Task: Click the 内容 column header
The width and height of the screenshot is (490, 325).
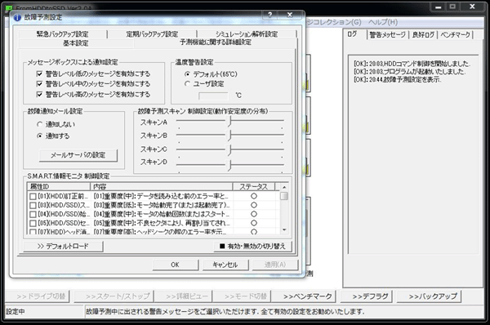Action: 161,186
